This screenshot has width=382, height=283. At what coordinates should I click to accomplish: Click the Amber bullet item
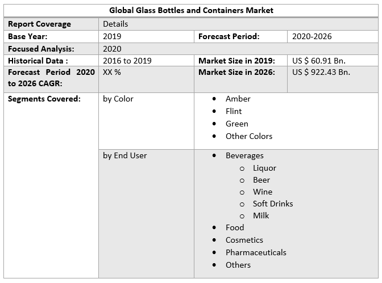click(x=238, y=99)
